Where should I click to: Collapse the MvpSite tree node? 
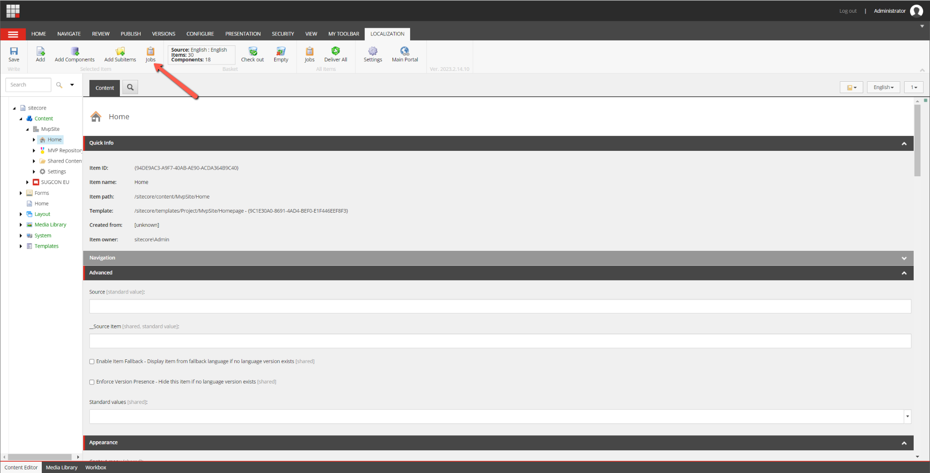point(27,129)
